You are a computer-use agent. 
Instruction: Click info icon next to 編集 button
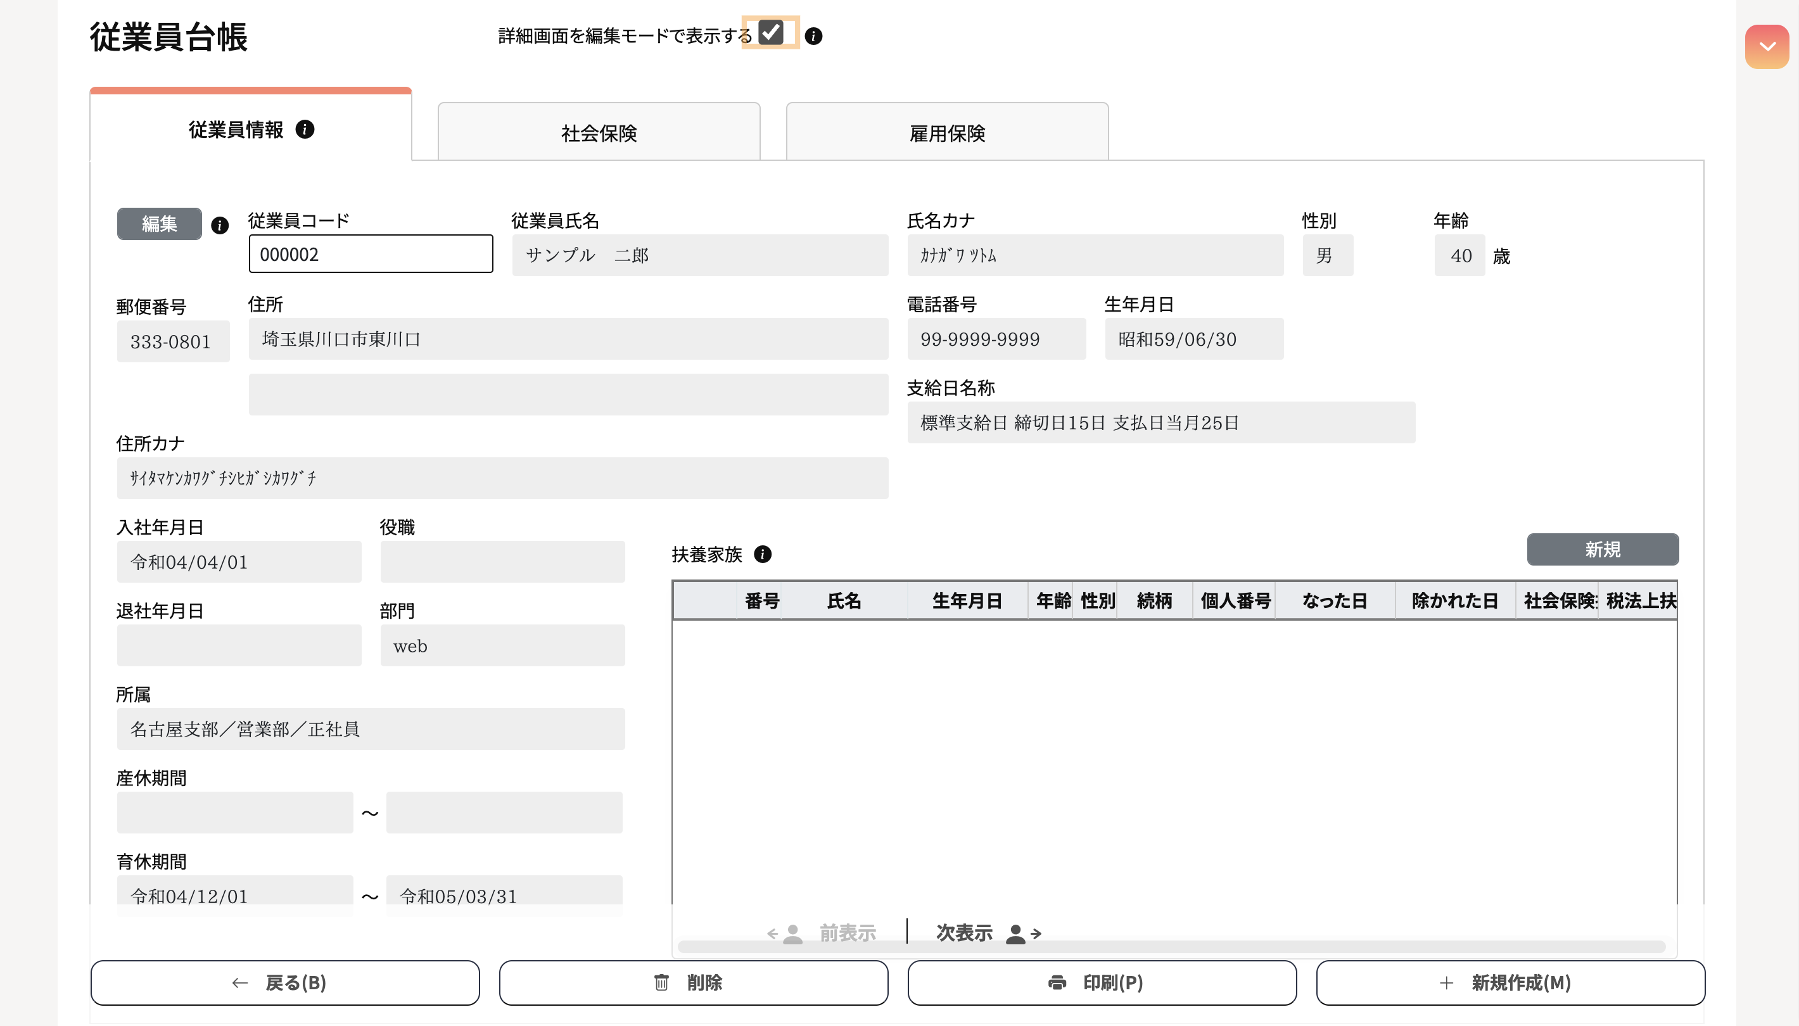(x=220, y=225)
